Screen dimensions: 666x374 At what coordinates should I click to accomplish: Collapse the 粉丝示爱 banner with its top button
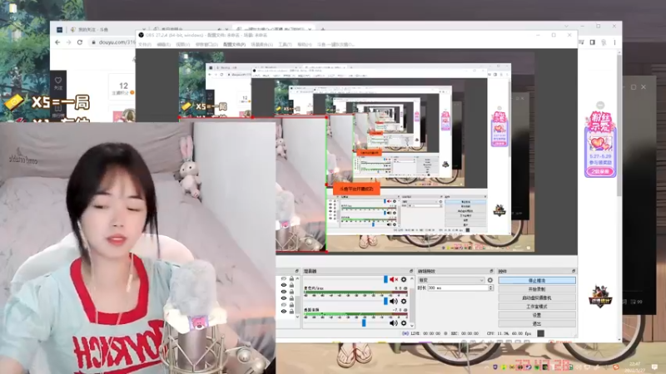click(x=600, y=106)
